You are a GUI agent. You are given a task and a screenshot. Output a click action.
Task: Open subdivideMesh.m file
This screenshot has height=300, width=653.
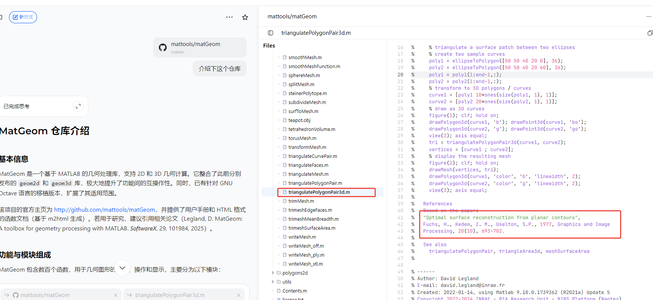pos(307,102)
